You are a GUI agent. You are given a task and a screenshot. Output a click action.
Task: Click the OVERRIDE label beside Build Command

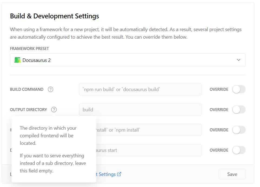click(x=219, y=89)
